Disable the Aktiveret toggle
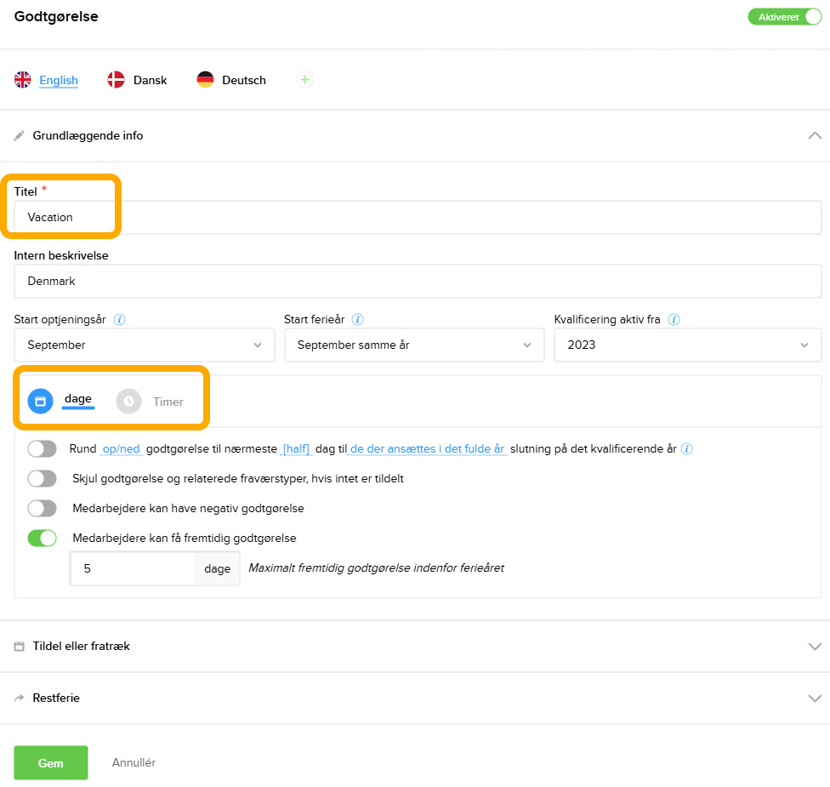This screenshot has width=830, height=787. 784,17
